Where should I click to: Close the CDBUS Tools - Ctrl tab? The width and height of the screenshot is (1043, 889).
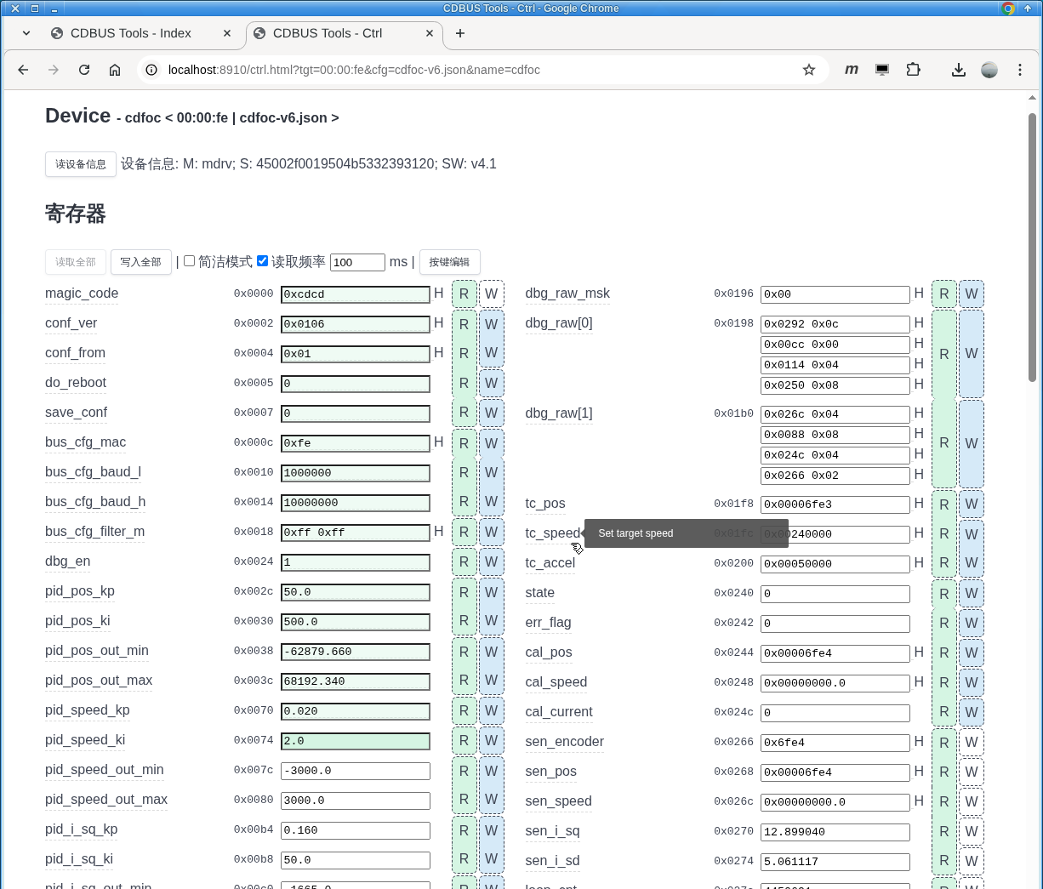(430, 33)
